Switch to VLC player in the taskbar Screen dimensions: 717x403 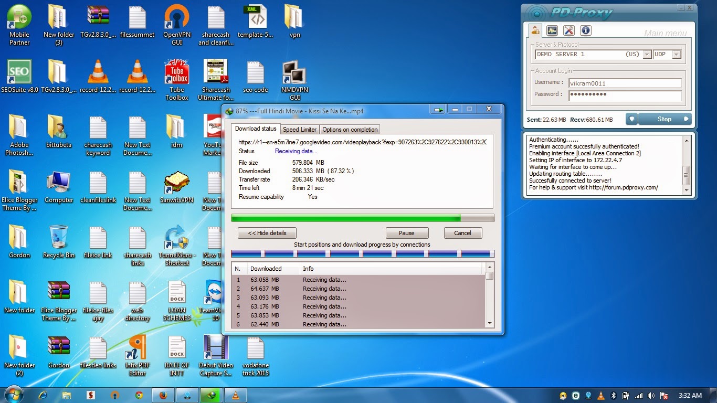point(236,395)
